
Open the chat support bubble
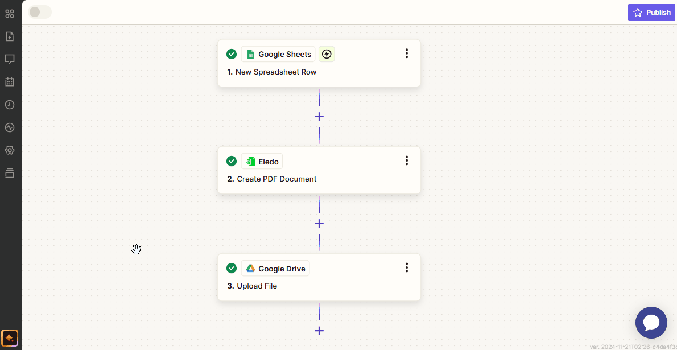651,323
